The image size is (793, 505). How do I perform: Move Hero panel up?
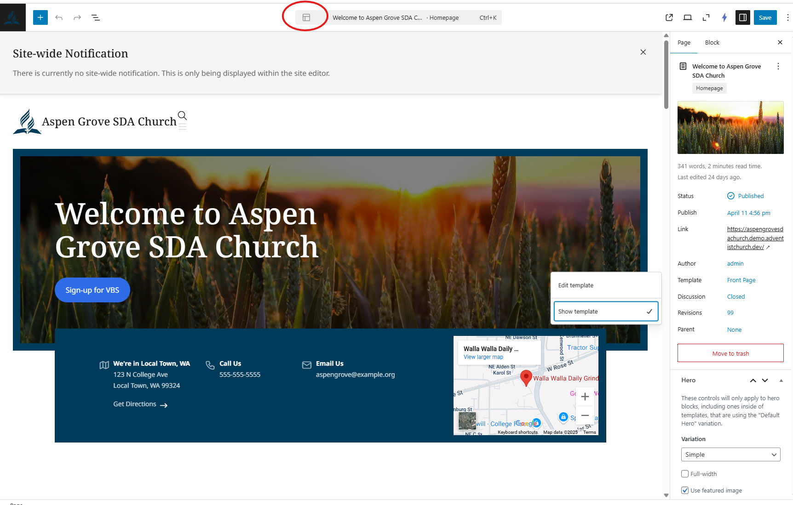[x=753, y=380]
